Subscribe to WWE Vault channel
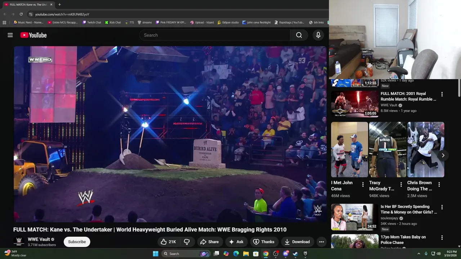 click(77, 242)
